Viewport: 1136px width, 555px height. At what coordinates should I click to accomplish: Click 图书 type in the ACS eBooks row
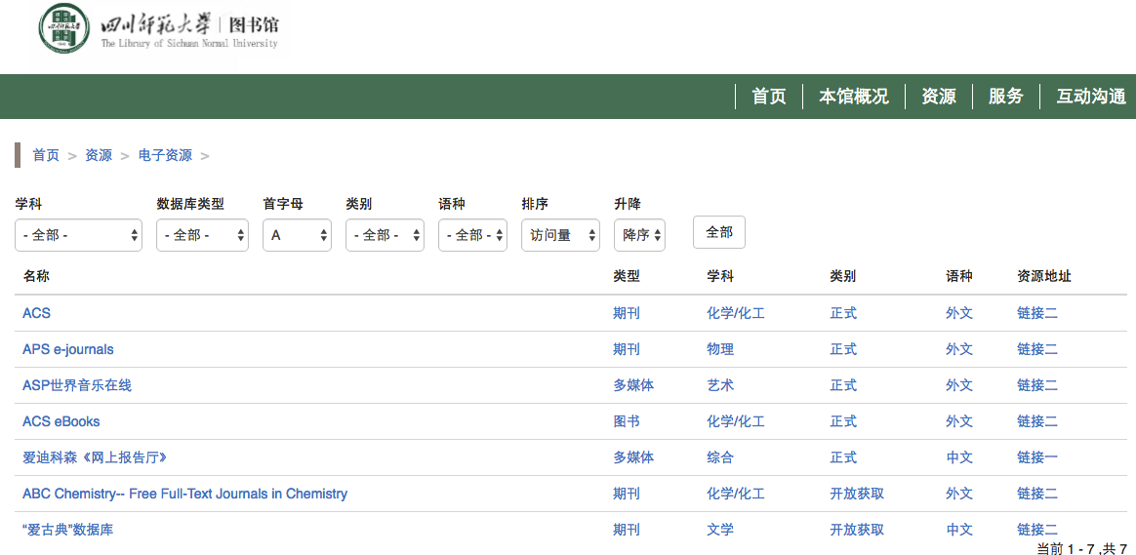[627, 421]
